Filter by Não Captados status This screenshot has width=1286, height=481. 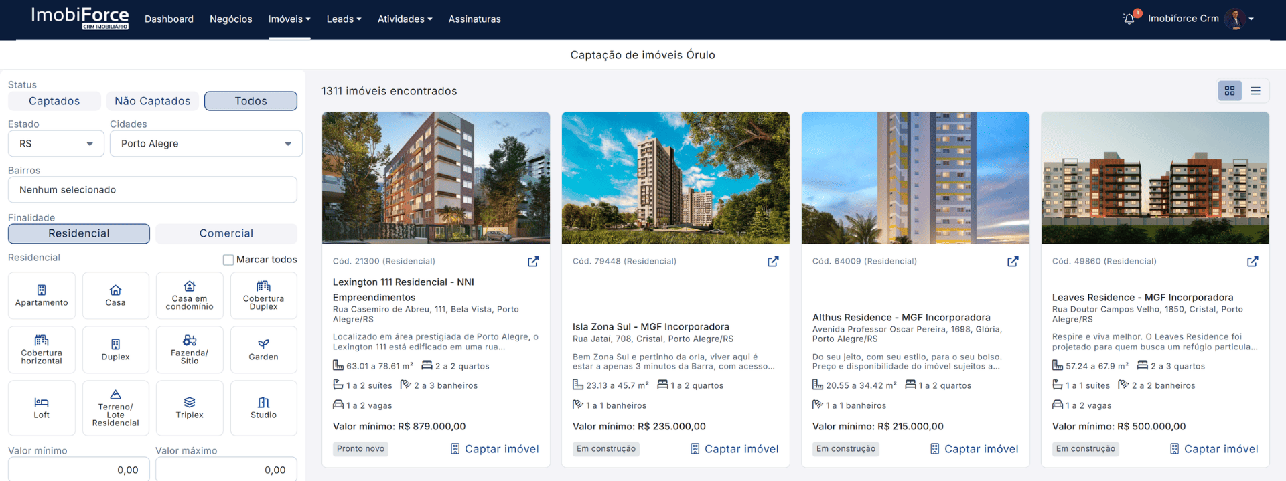coord(153,101)
